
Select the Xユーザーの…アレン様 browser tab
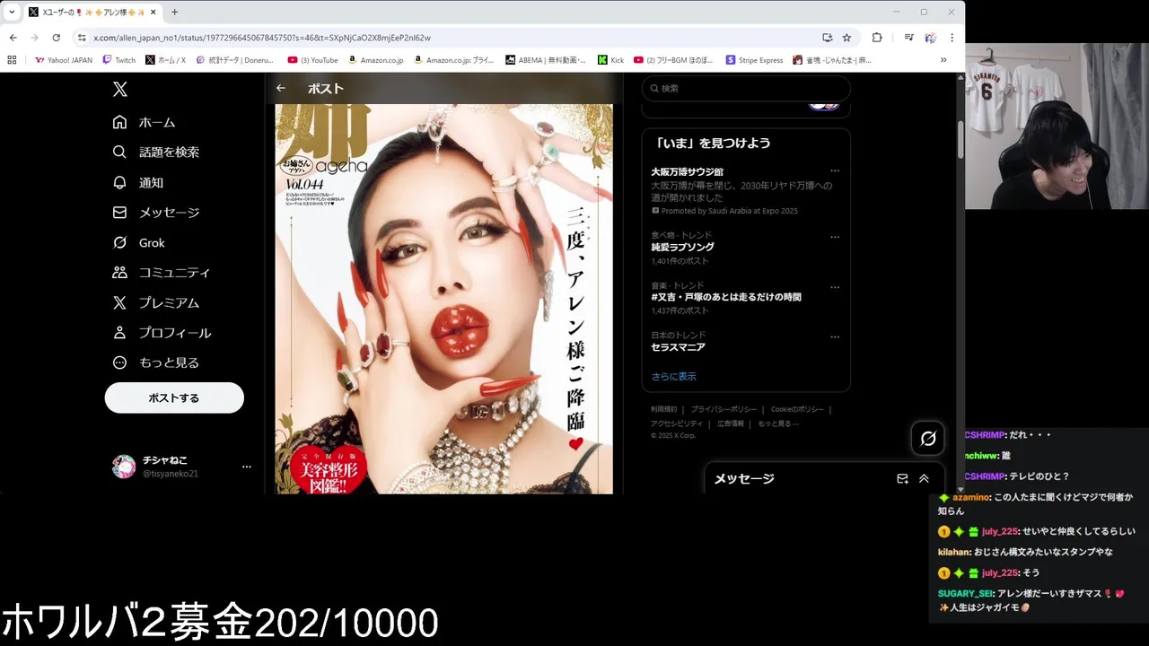point(92,13)
